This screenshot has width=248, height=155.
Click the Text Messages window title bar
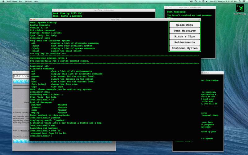coord(190,7)
